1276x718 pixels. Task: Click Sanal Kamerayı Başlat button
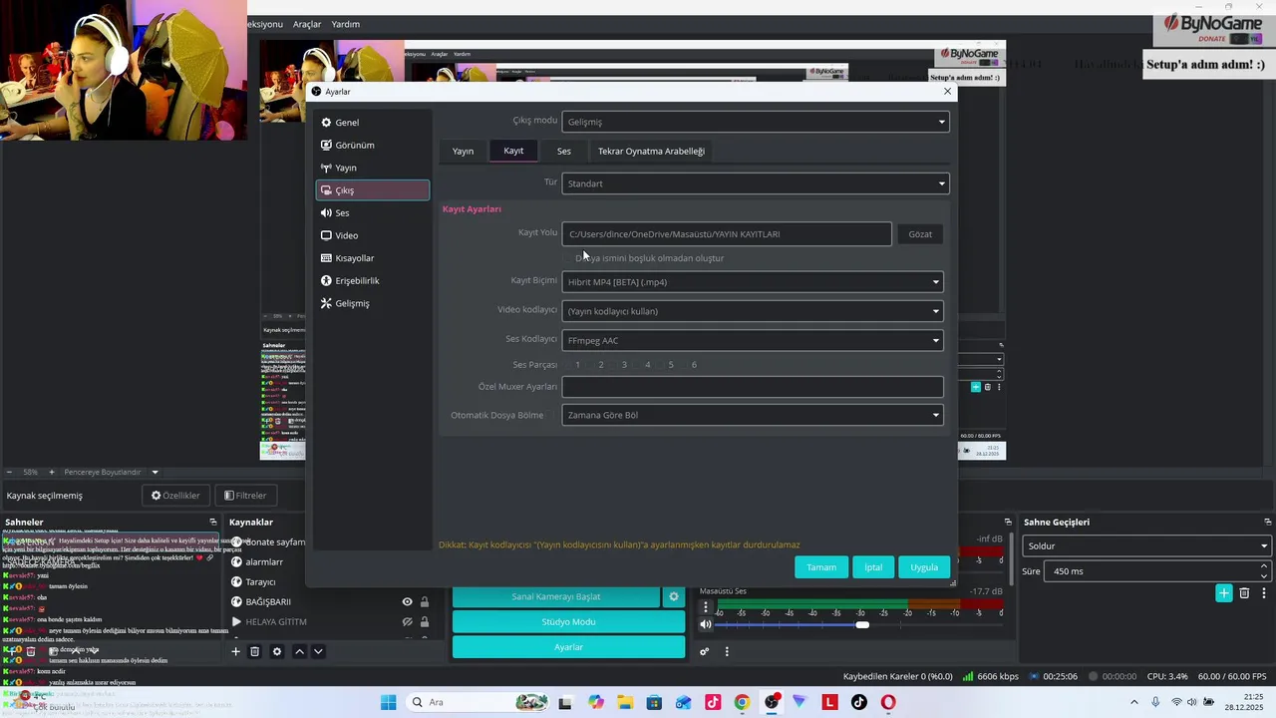[x=556, y=596]
